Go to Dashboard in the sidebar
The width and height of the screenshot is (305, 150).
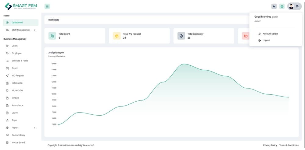click(17, 23)
